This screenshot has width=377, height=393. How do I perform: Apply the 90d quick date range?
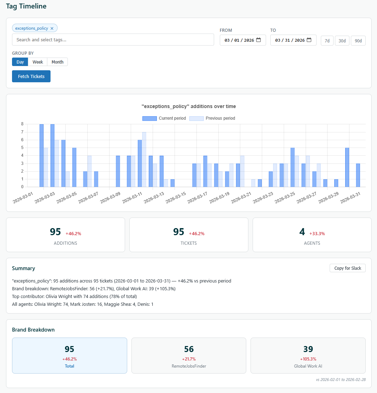click(358, 41)
